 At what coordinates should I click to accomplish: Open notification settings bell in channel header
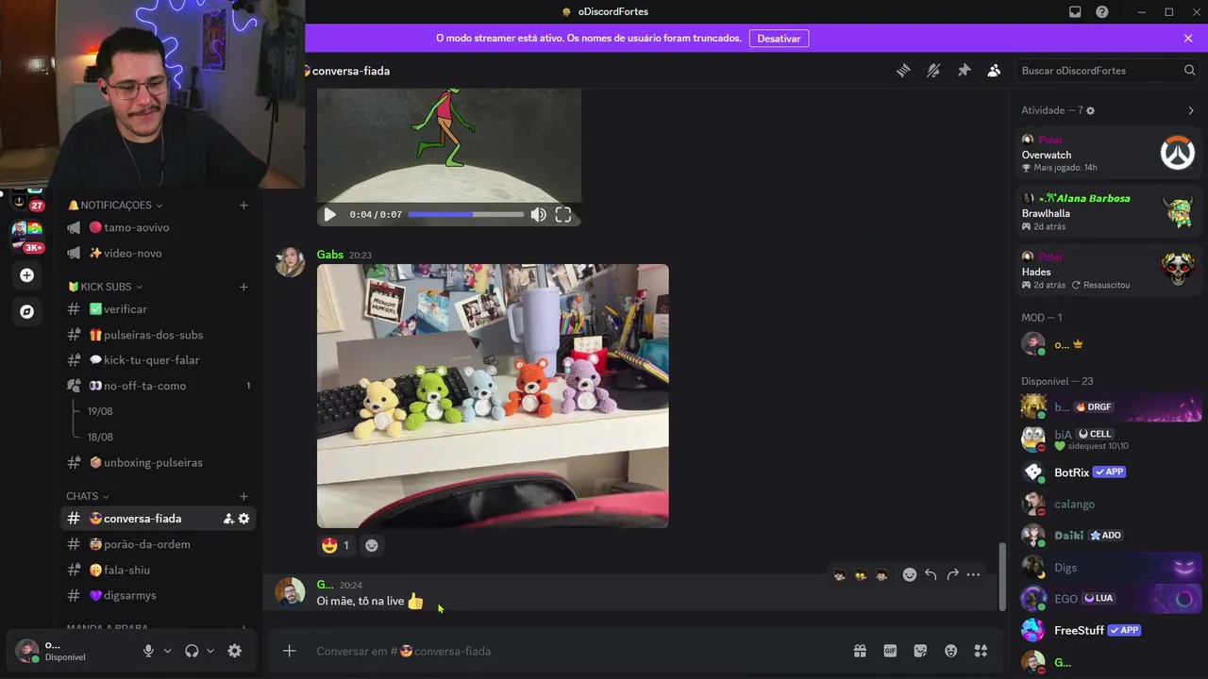[x=933, y=71]
